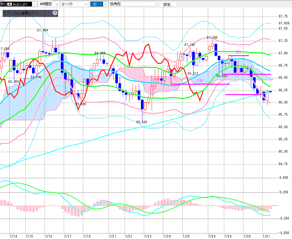Click the 7/18 date label
292x239 pixels.
coord(87,236)
